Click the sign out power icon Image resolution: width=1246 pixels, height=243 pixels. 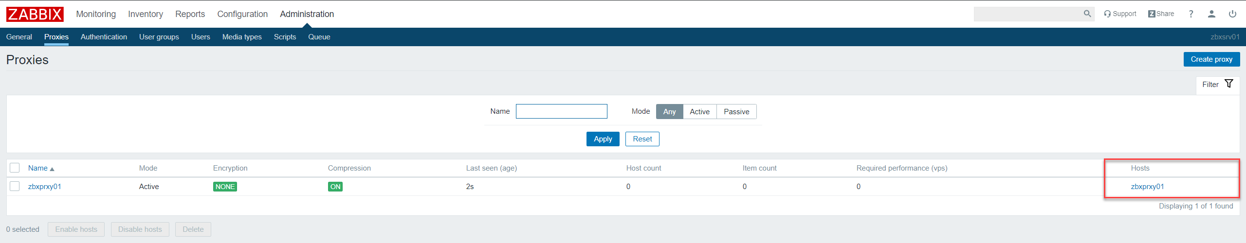coord(1232,14)
